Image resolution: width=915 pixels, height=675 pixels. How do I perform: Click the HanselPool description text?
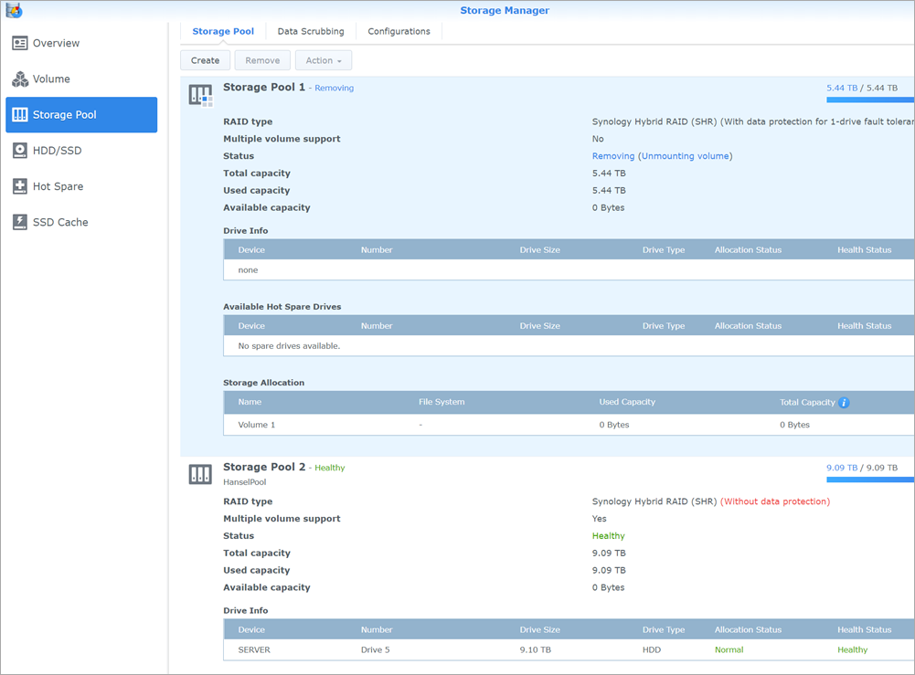[x=244, y=482]
